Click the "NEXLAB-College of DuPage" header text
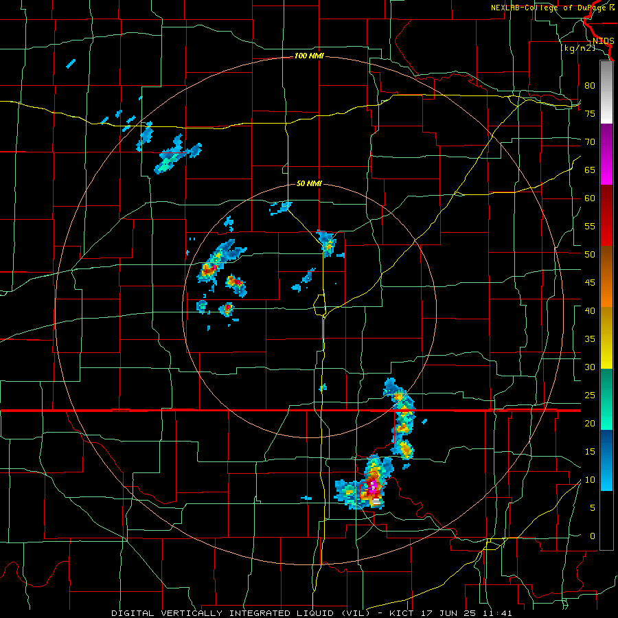This screenshot has height=618, width=618. click(x=549, y=8)
